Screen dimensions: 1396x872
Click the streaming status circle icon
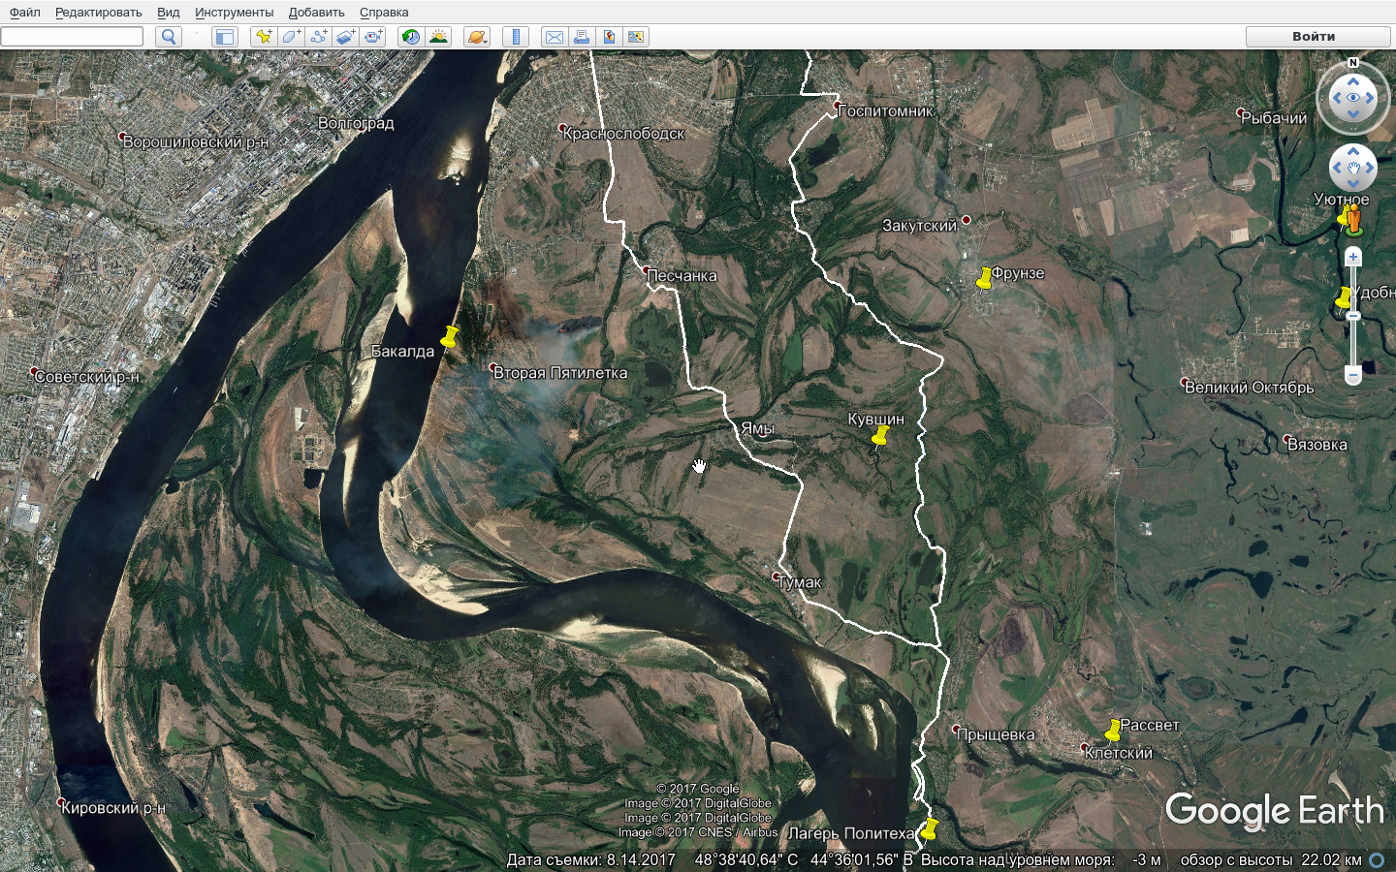click(x=1377, y=859)
